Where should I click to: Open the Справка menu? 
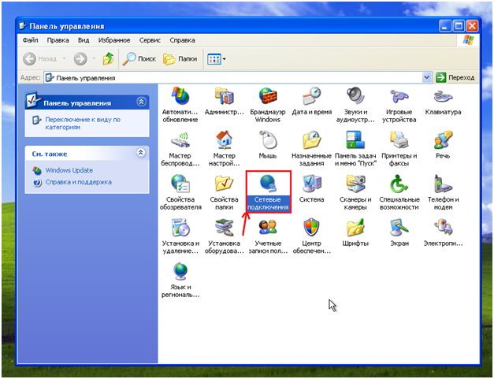click(x=183, y=40)
